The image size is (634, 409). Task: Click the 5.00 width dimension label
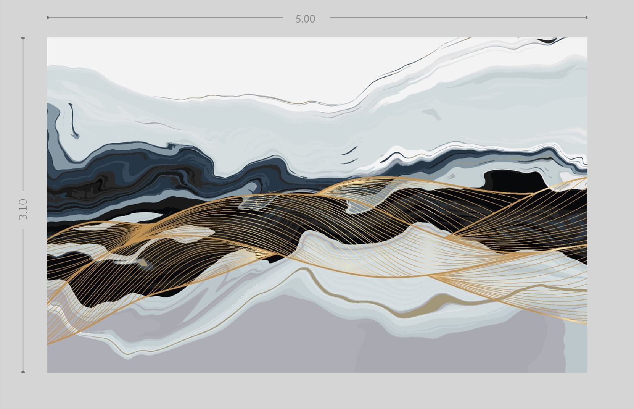tap(306, 19)
